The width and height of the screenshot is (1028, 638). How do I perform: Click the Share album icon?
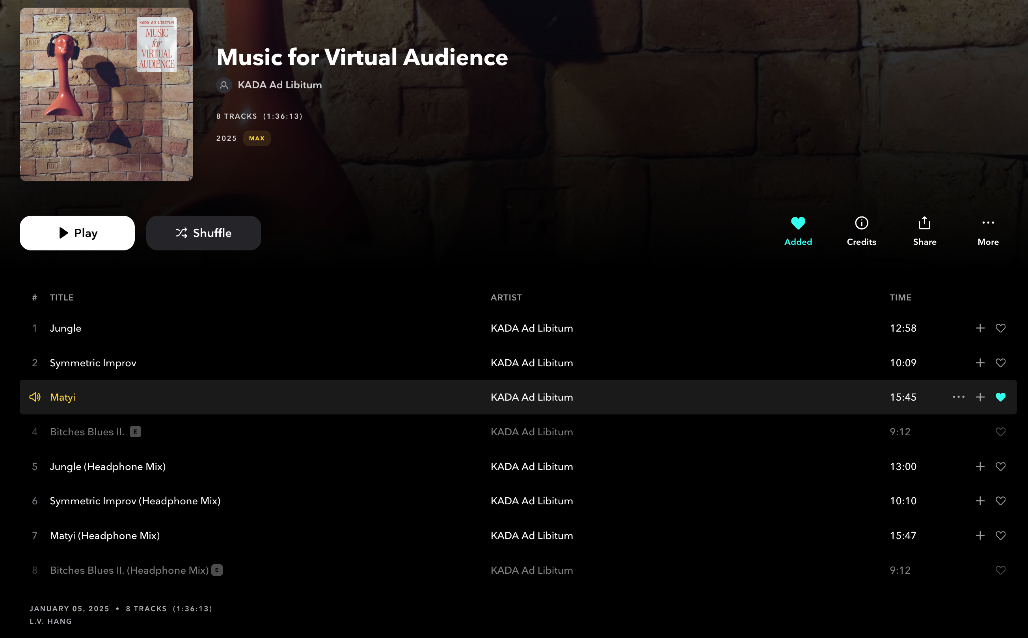924,223
